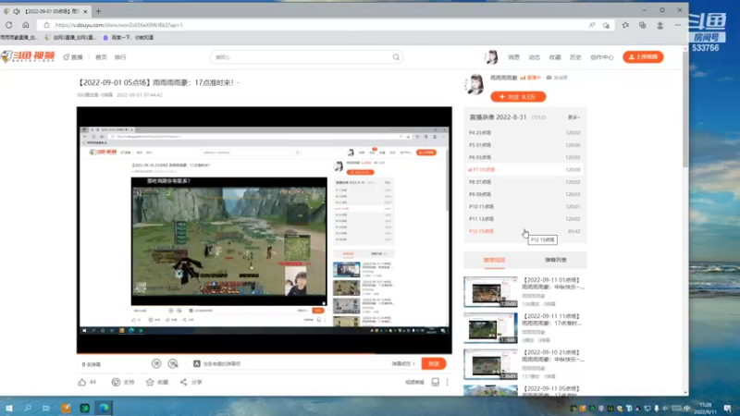Image resolution: width=740 pixels, height=416 pixels.
Task: Open 弹幕规范 danmaku rules link
Action: 403,363
